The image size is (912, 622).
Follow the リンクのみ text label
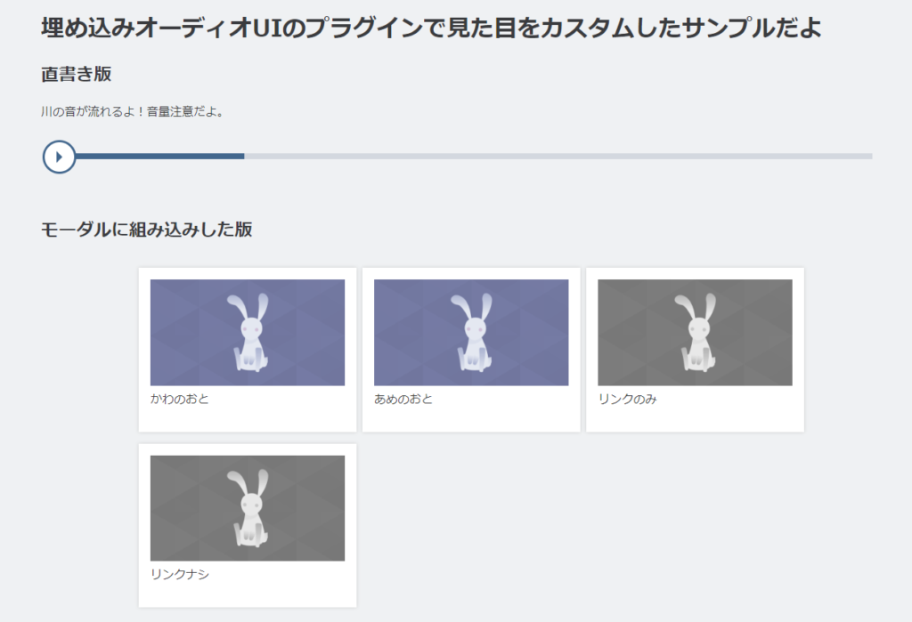(627, 399)
